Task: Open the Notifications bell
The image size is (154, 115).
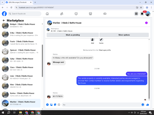Action: pos(142,14)
